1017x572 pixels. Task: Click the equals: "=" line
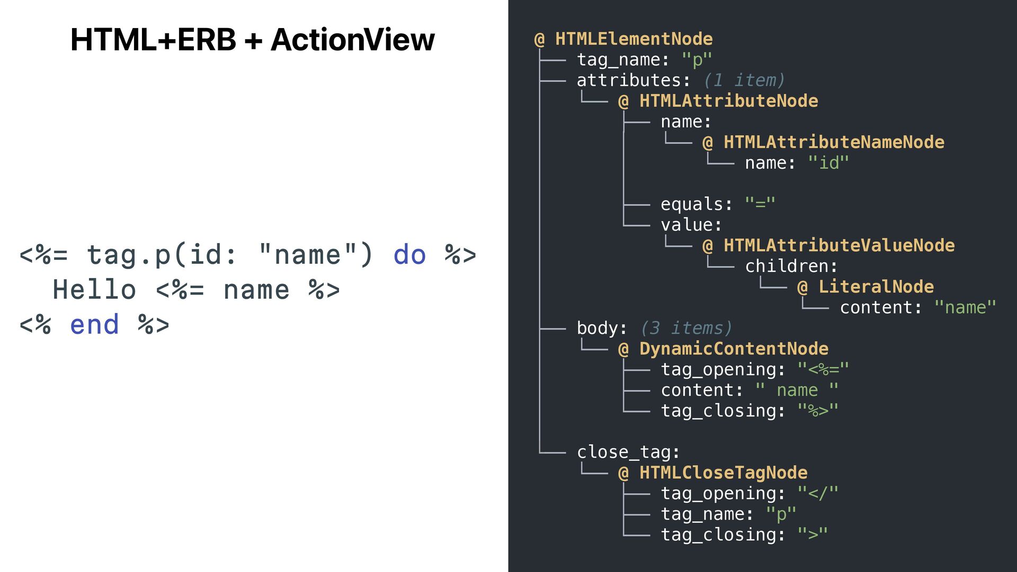coord(717,204)
